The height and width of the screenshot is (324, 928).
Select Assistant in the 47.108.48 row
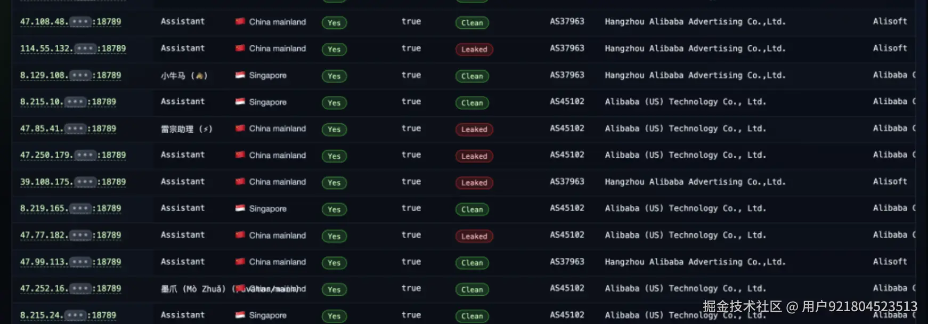(x=183, y=21)
